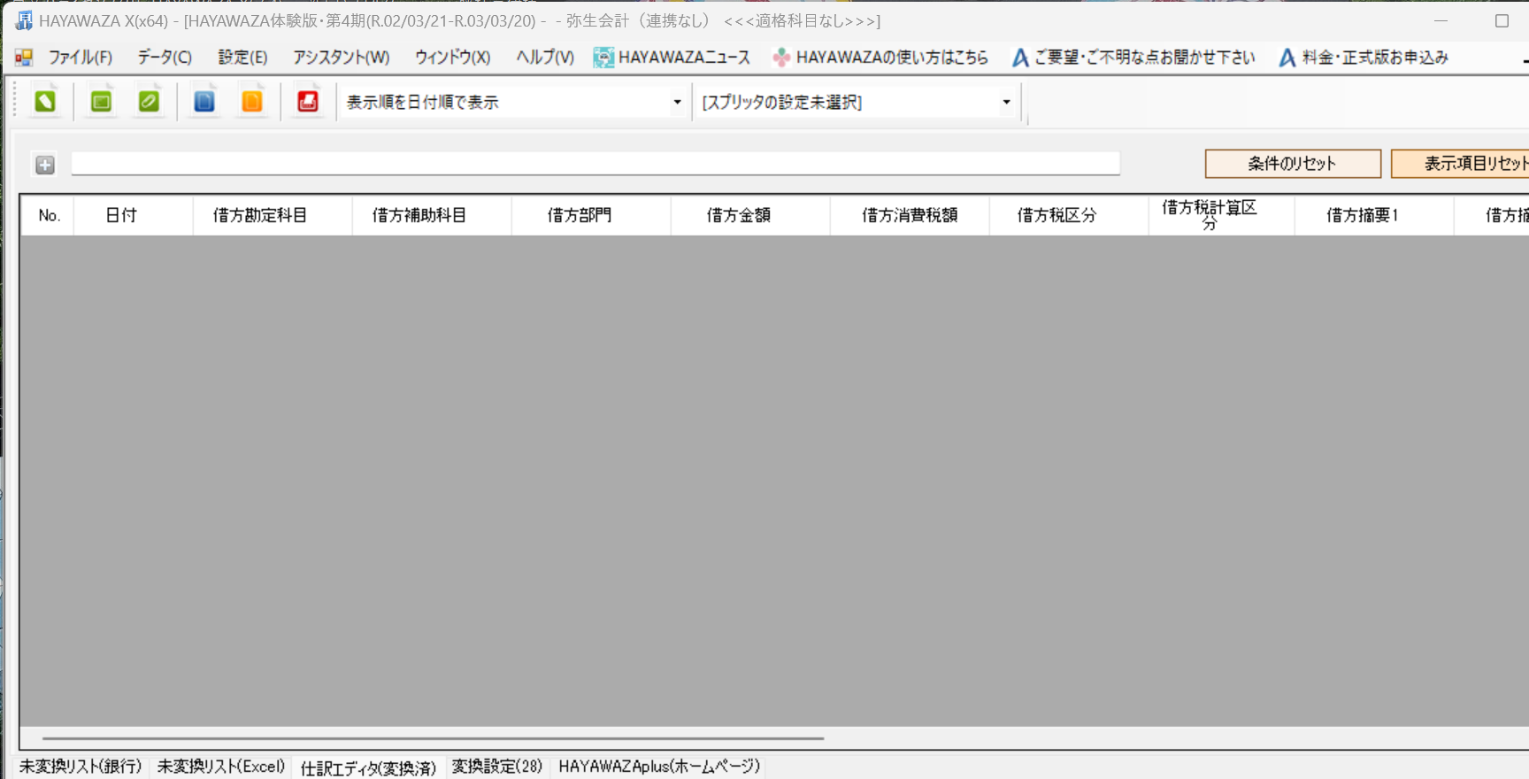This screenshot has width=1529, height=779.
Task: Click the 日付 column header
Action: click(x=134, y=215)
